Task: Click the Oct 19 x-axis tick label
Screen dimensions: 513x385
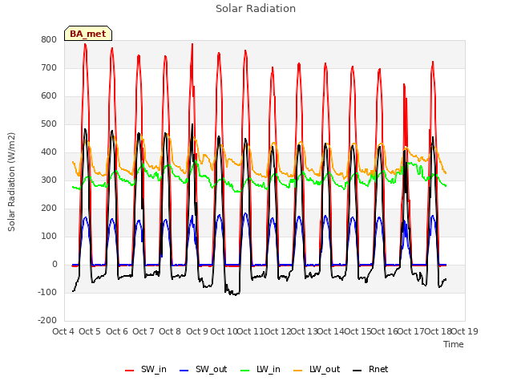Action: coord(465,331)
